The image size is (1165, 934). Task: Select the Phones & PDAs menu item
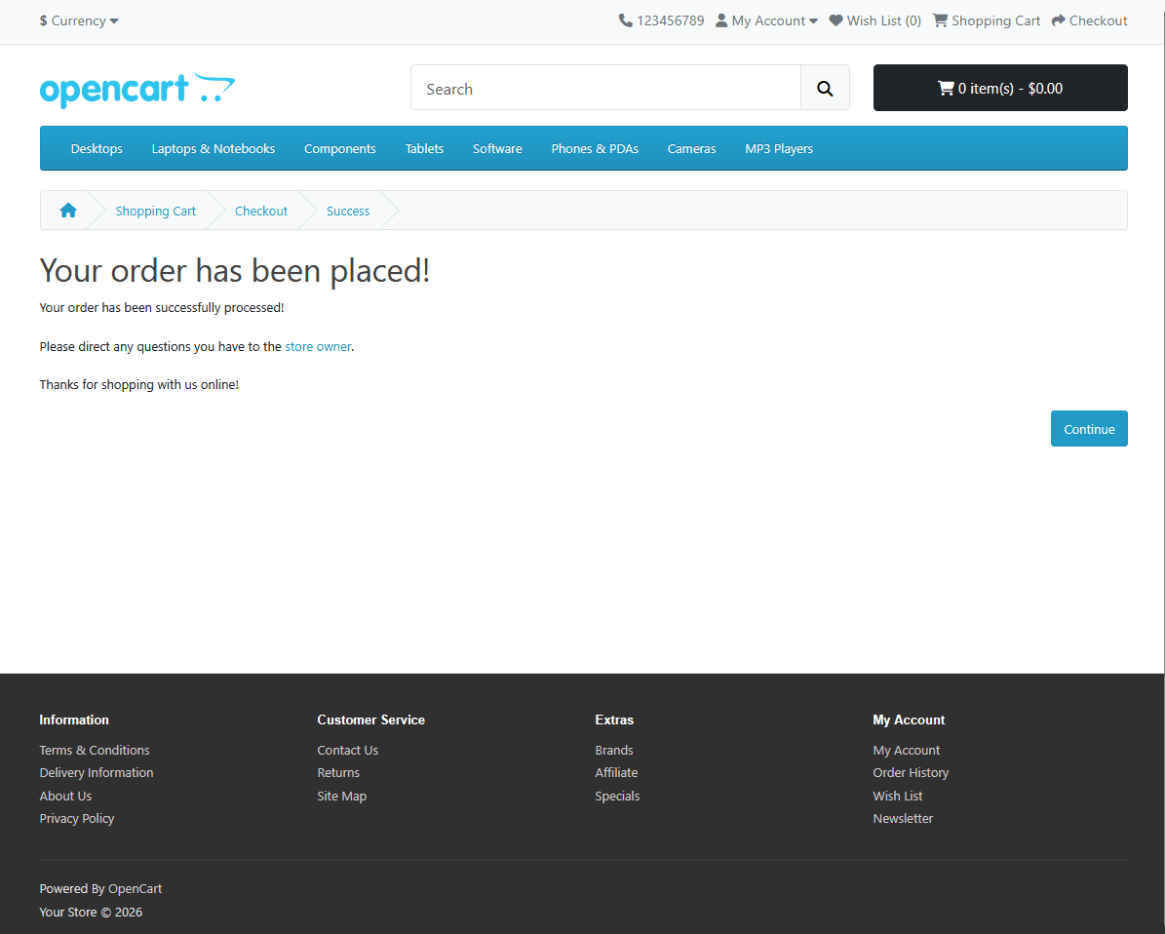[x=595, y=148]
